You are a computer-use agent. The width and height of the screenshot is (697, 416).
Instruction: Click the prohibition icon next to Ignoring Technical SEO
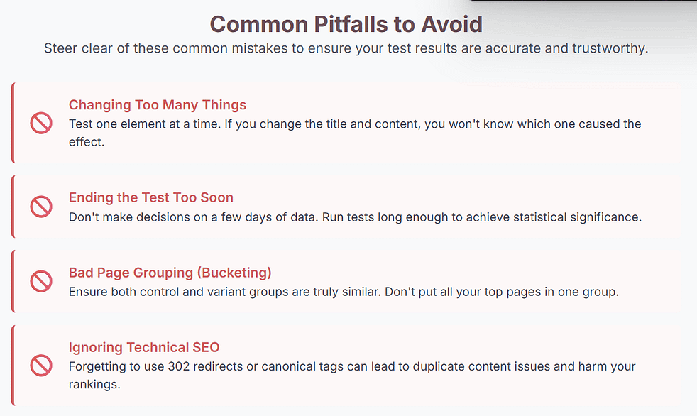click(41, 366)
